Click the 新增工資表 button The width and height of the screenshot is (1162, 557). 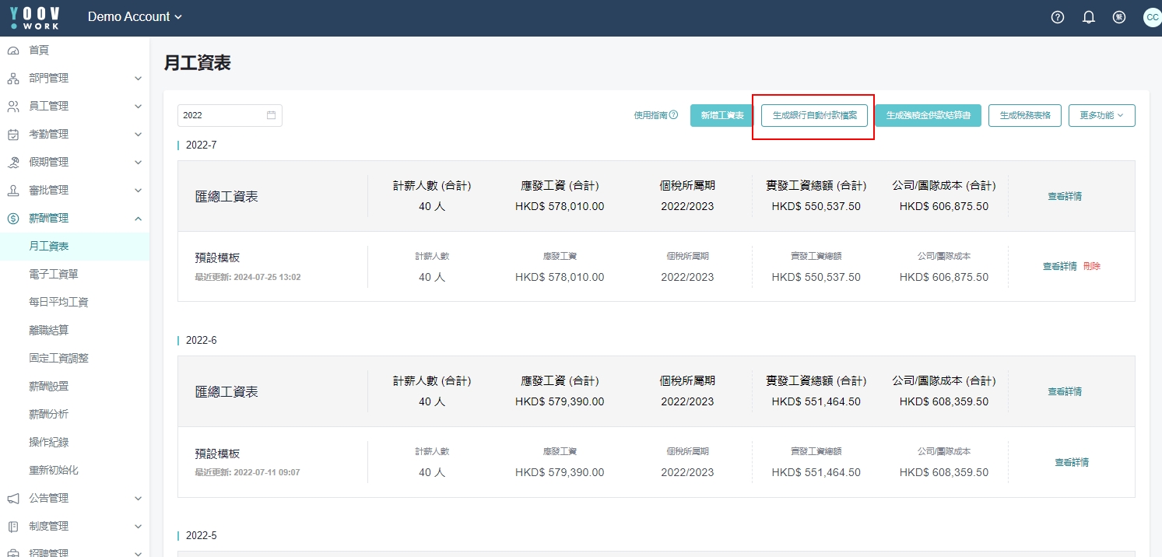(x=721, y=115)
